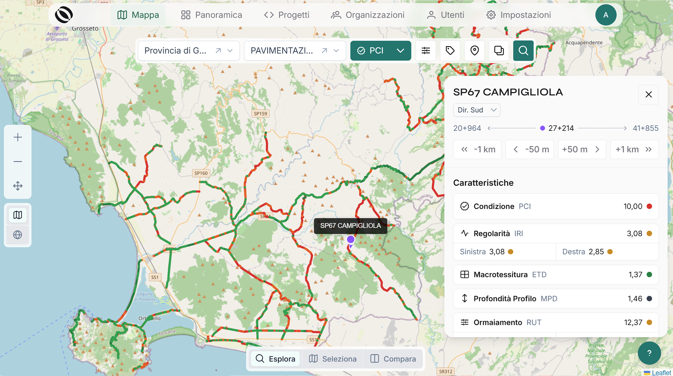Image resolution: width=673 pixels, height=376 pixels.
Task: Open the Dir. Sud direction dropdown
Action: pos(476,110)
